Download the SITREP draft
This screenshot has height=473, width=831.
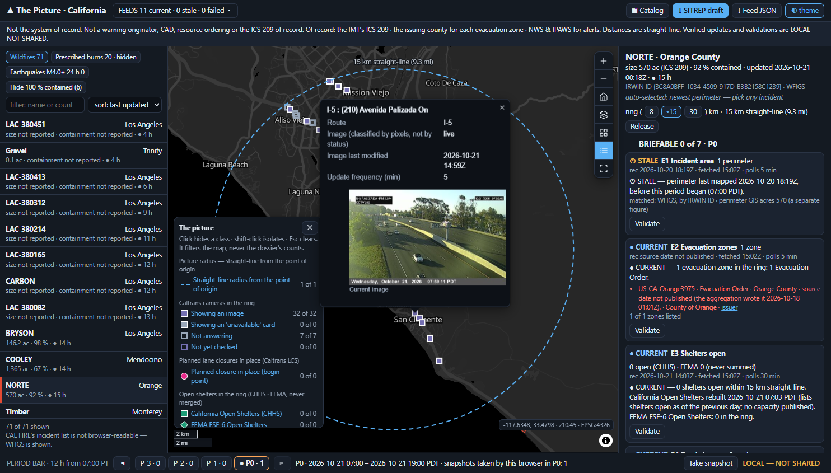(701, 10)
